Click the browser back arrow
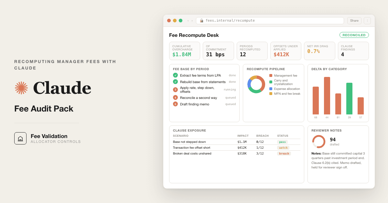388x203 pixels. pyautogui.click(x=188, y=21)
